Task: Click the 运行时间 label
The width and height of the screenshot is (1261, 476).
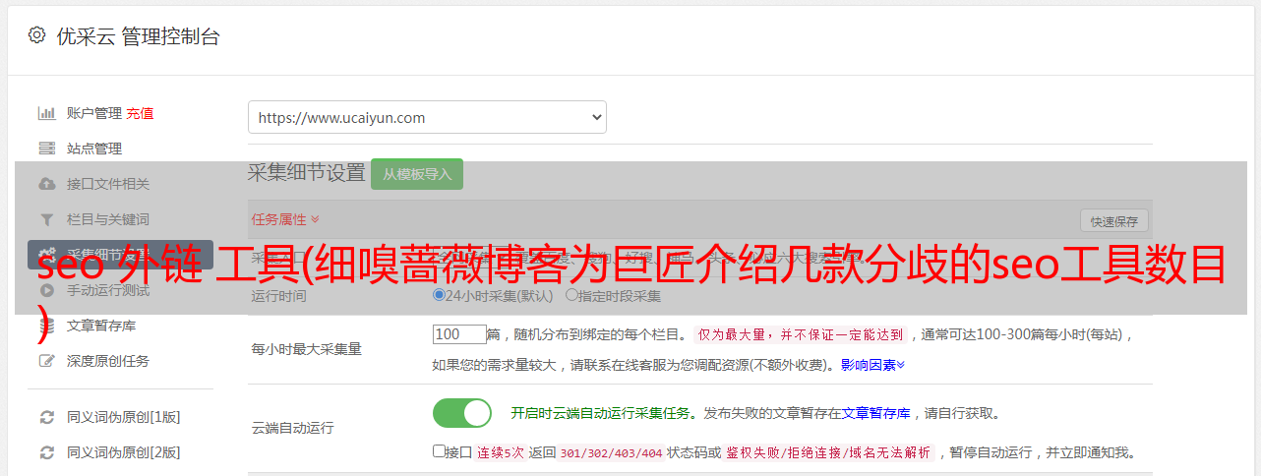Action: point(278,295)
